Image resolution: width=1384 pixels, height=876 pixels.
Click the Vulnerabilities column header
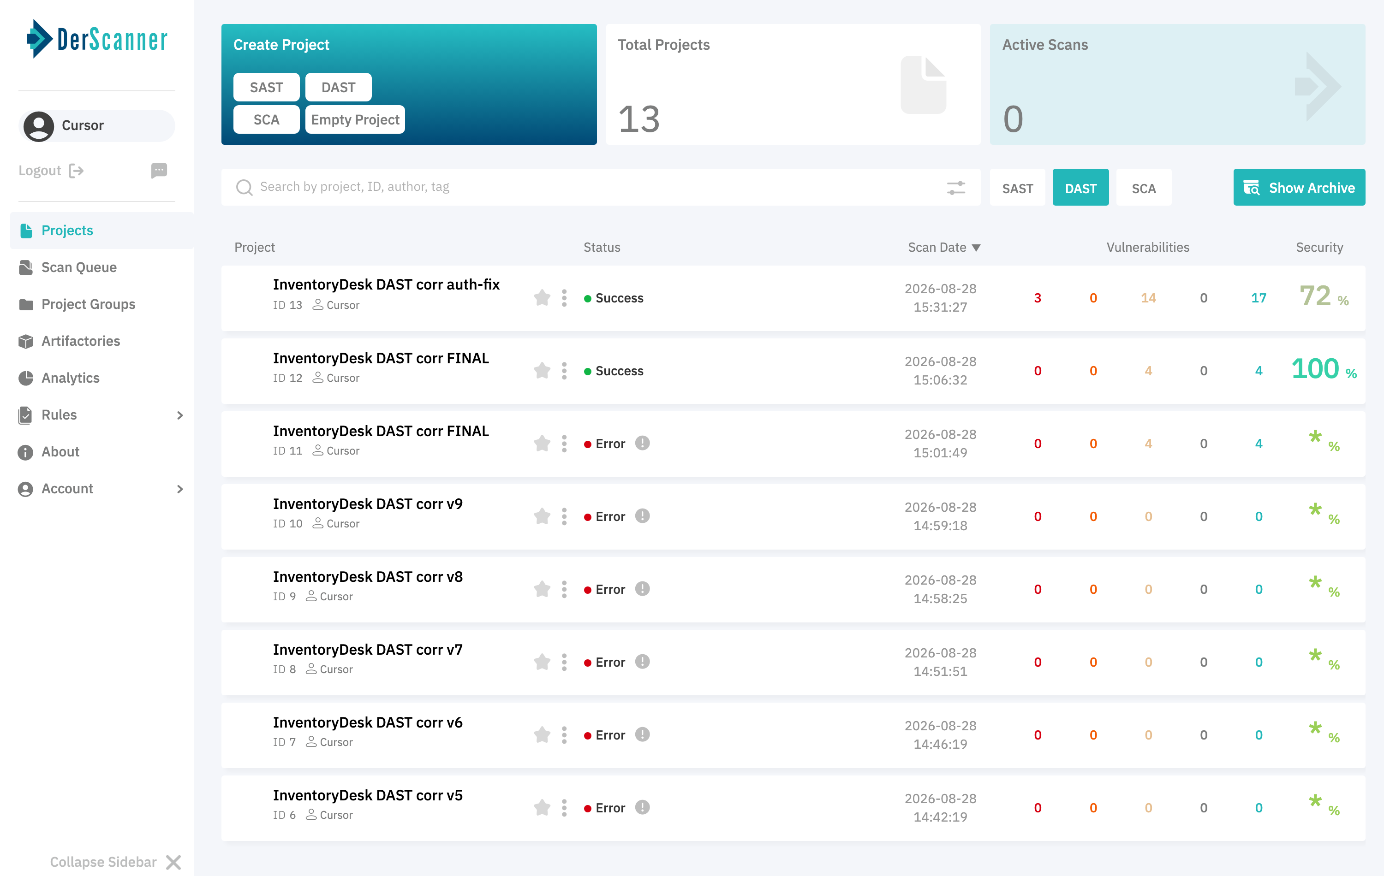pos(1148,248)
